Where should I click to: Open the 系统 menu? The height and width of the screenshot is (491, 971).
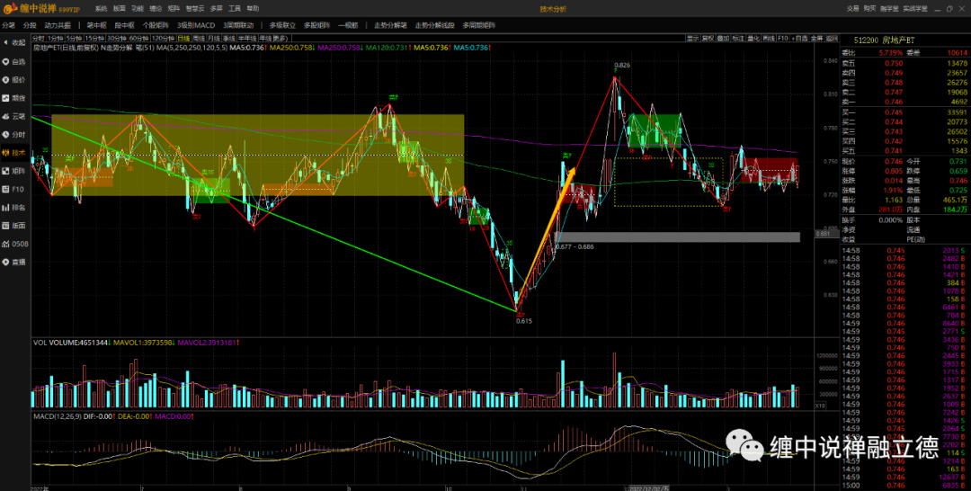point(101,9)
